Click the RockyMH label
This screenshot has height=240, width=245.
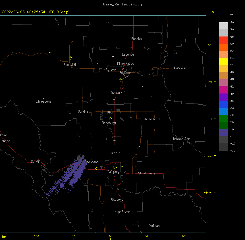70,64
